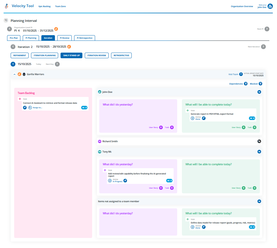The image size is (277, 248).
Task: Open the Epic Backlog menu
Action: [45, 6]
